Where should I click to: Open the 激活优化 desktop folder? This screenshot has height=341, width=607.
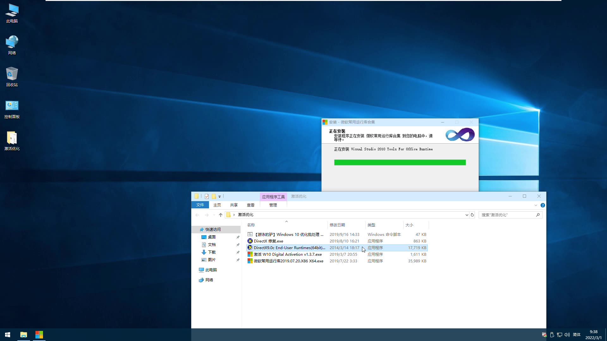coord(12,138)
